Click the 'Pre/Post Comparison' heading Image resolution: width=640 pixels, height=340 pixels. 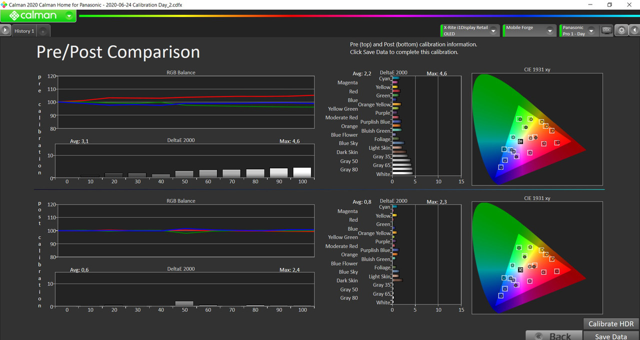pos(118,52)
